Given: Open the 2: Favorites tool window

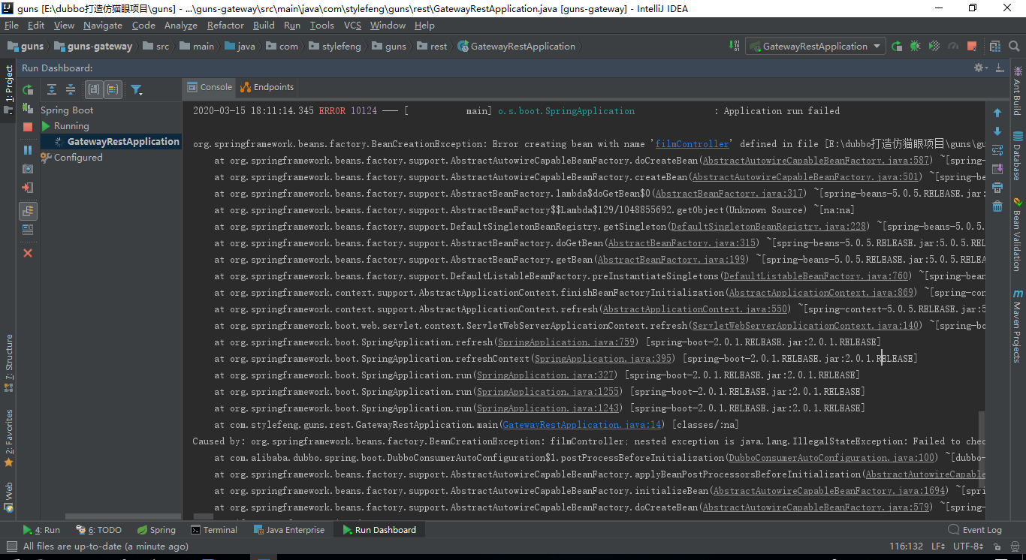Looking at the screenshot, I should [8, 438].
